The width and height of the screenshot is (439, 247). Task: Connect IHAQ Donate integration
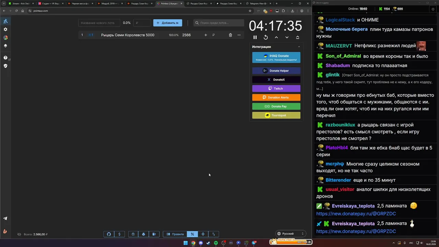pyautogui.click(x=276, y=57)
